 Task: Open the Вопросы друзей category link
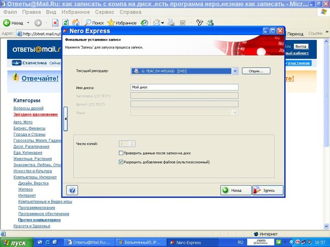point(29,108)
